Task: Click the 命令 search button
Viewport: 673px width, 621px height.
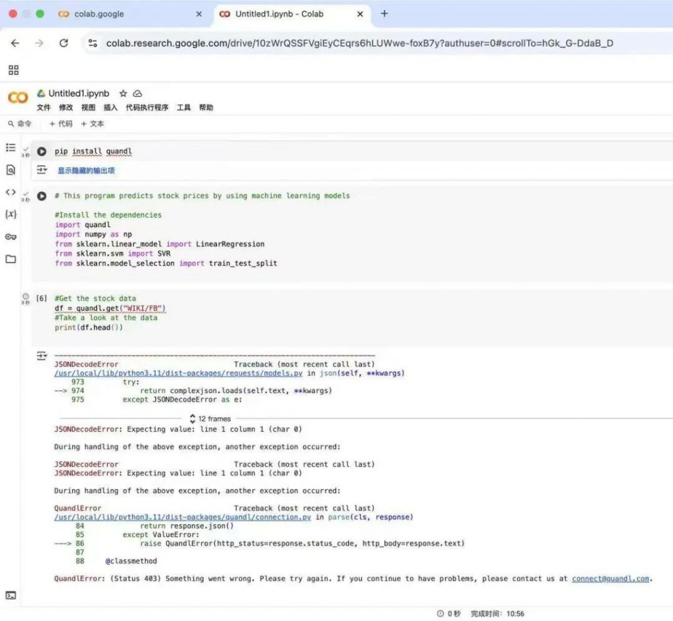Action: pos(20,124)
